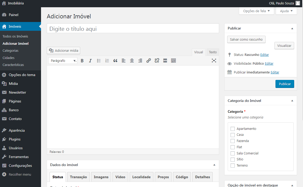
Task: Click Salvar como rascunho
Action: click(246, 40)
